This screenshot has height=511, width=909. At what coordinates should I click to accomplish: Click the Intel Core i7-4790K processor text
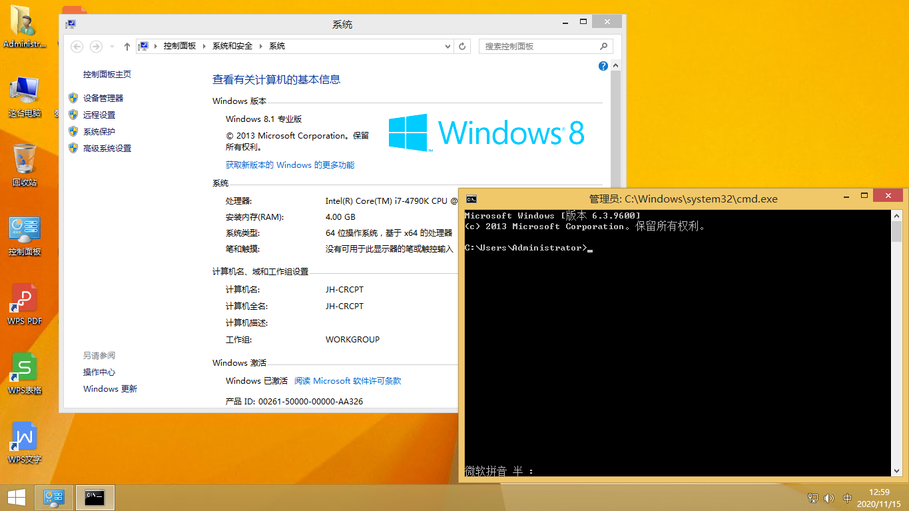coord(391,201)
